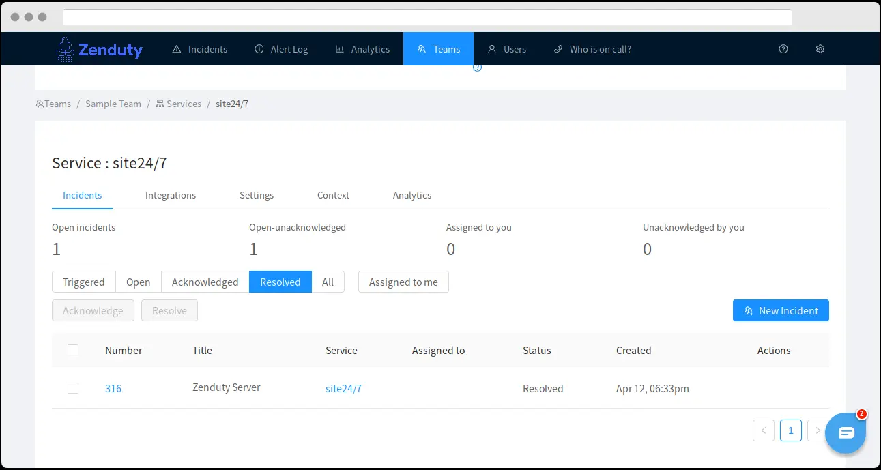Create a New Incident
881x470 pixels.
pos(781,310)
